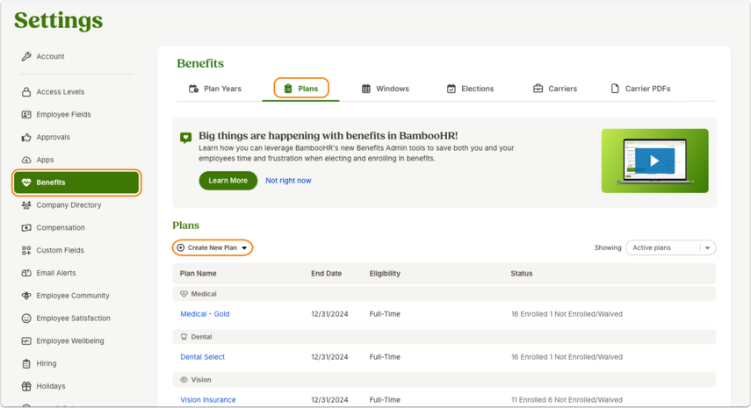
Task: Click the Access Levels lock icon
Action: 26,92
